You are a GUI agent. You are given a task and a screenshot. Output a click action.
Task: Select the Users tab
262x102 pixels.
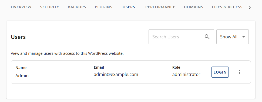(x=129, y=7)
